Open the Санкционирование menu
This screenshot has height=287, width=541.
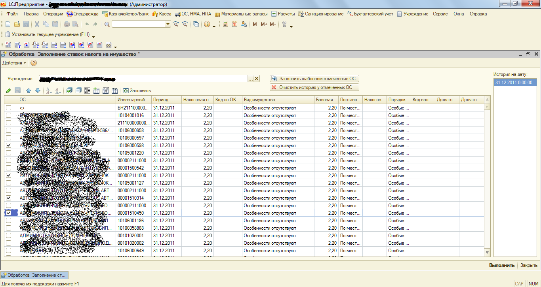(x=321, y=14)
